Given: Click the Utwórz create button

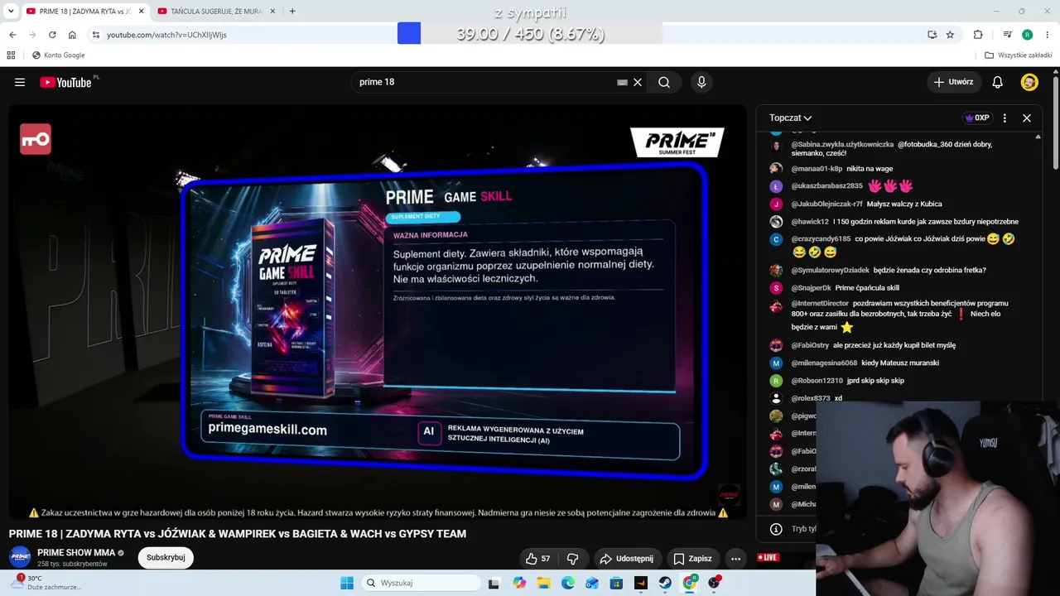Looking at the screenshot, I should [953, 82].
